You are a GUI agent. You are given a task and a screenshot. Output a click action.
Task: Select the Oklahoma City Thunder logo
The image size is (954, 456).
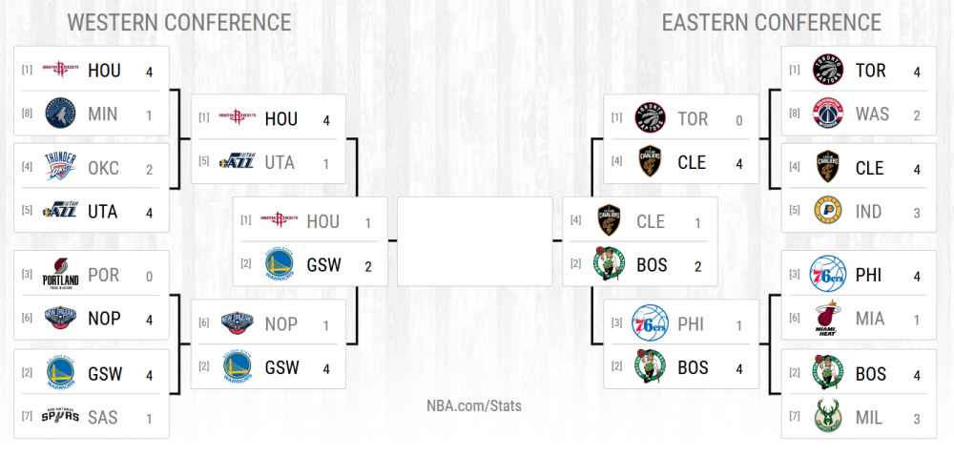pos(60,168)
